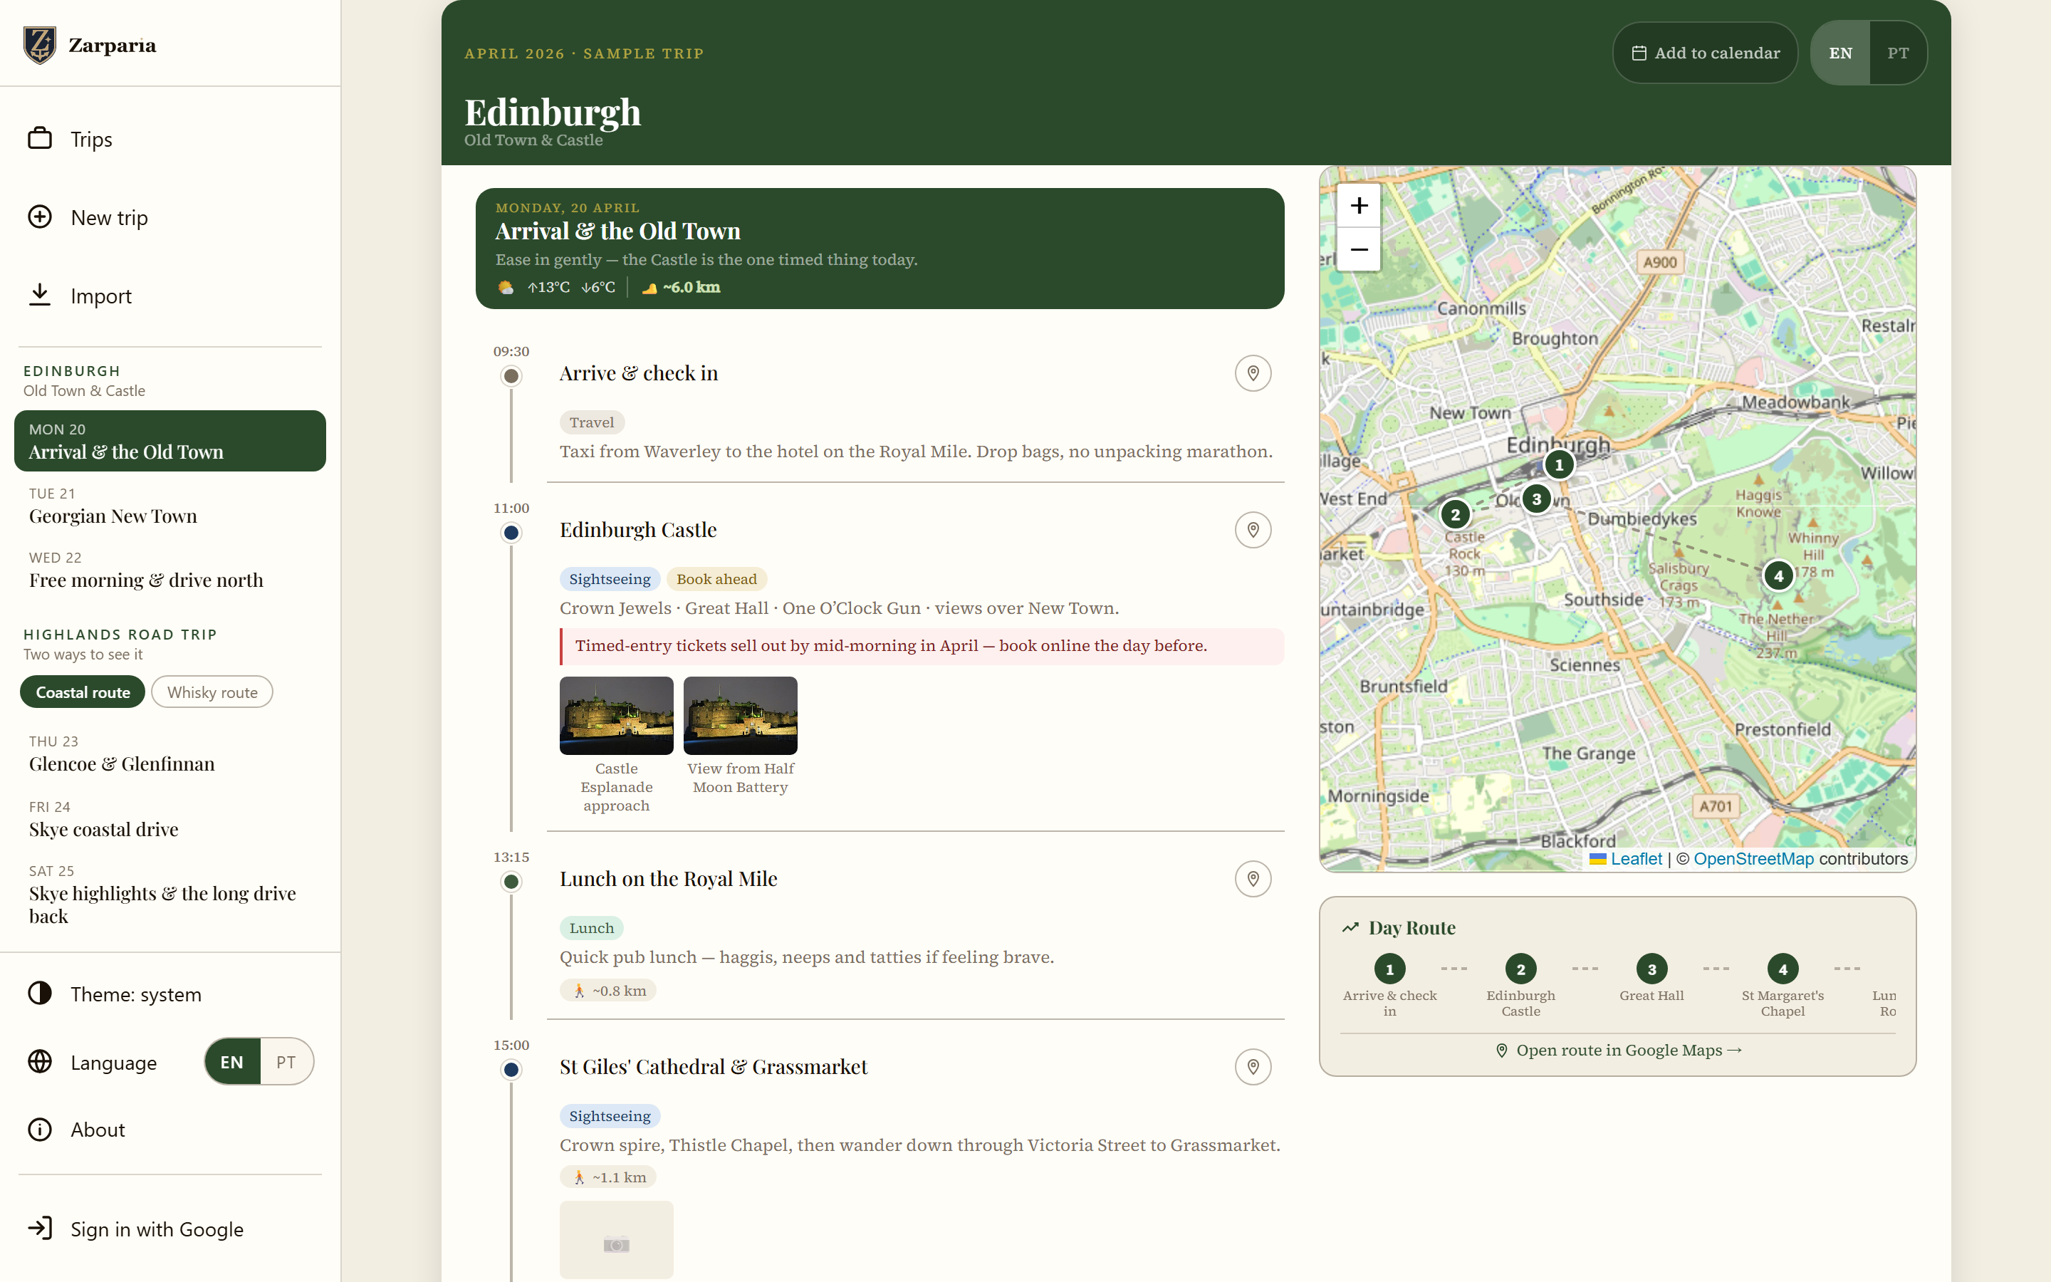Click map marker 3 in Old Town
Viewport: 2051px width, 1282px height.
click(1537, 499)
